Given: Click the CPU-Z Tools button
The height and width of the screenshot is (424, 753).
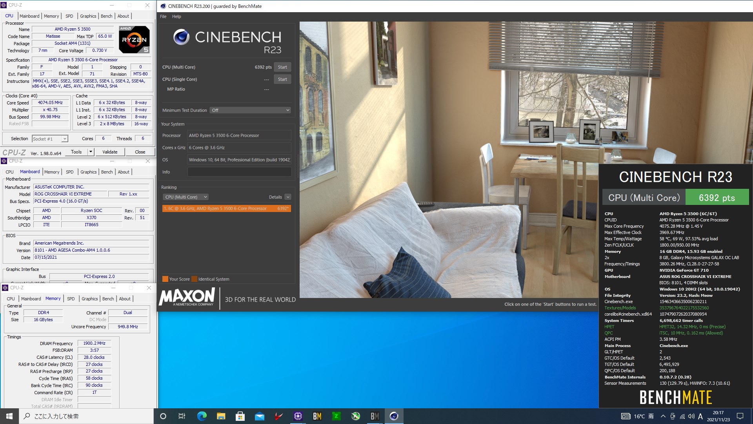Looking at the screenshot, I should tap(76, 152).
